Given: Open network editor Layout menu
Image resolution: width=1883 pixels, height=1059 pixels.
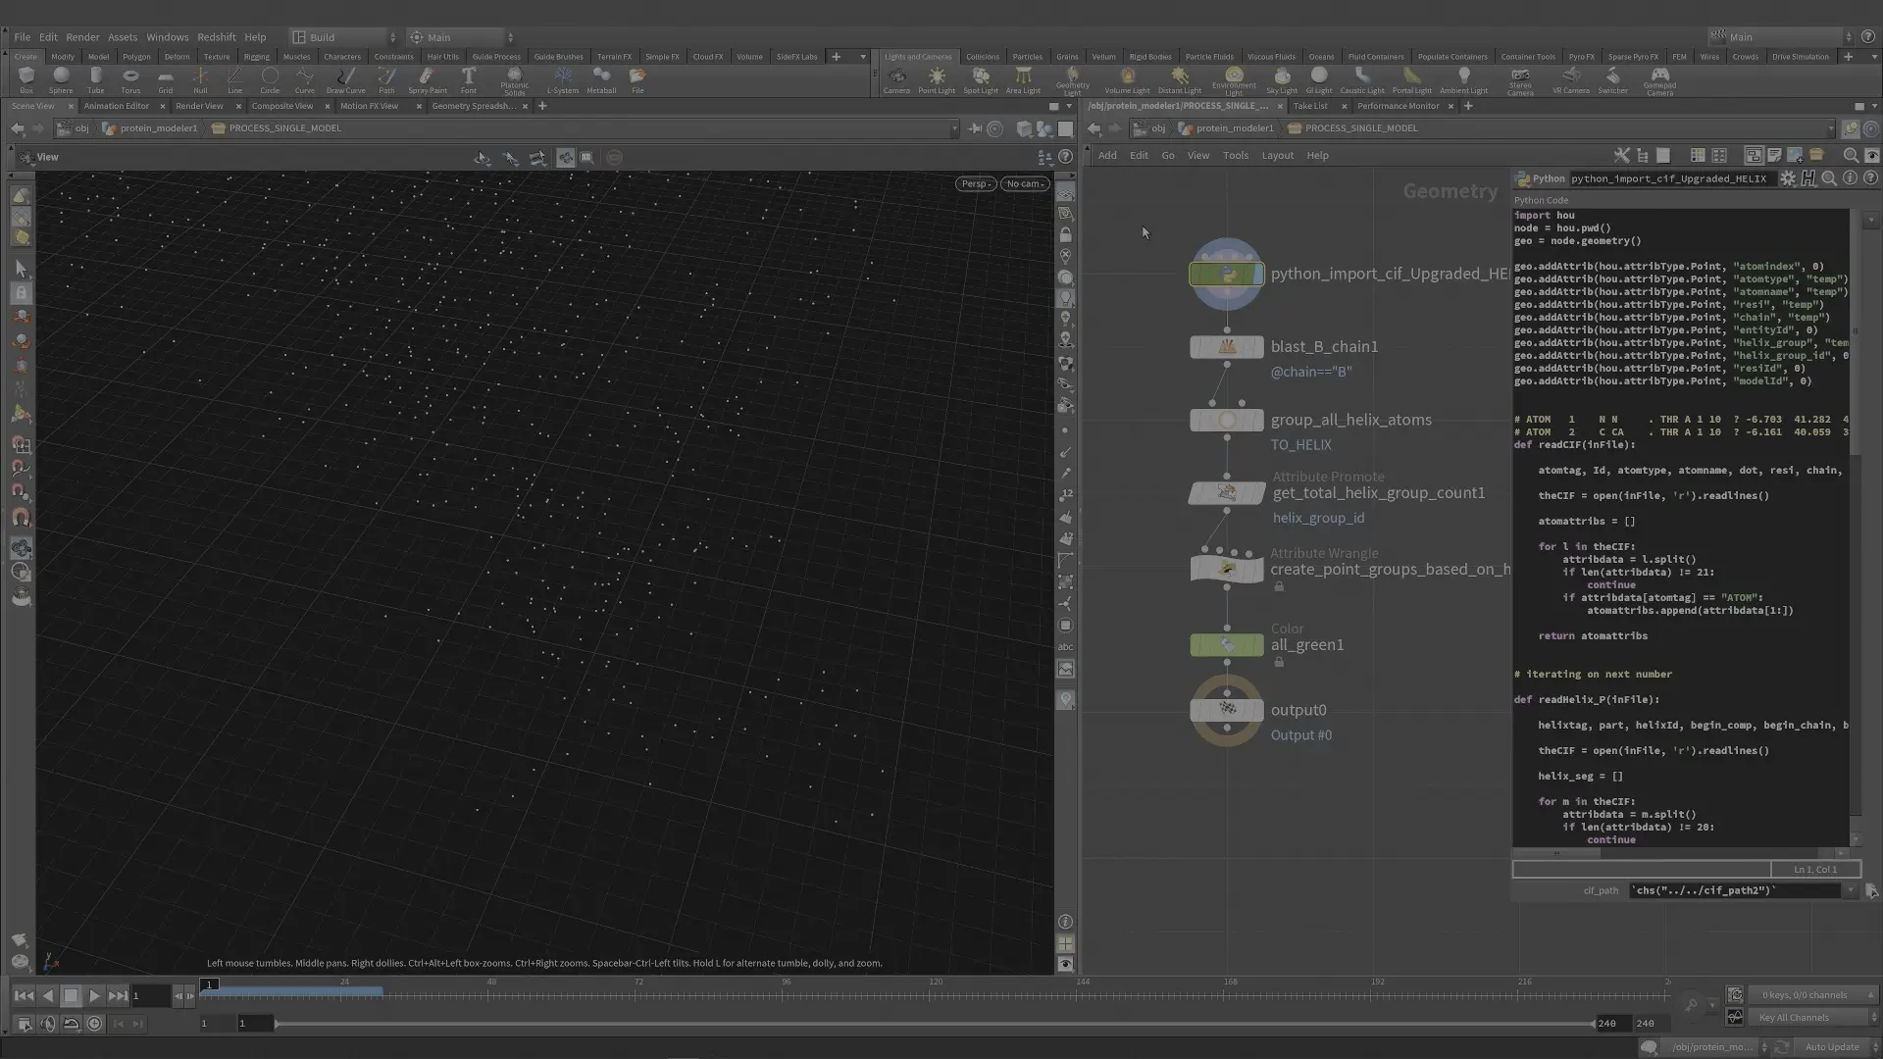Looking at the screenshot, I should (x=1277, y=155).
